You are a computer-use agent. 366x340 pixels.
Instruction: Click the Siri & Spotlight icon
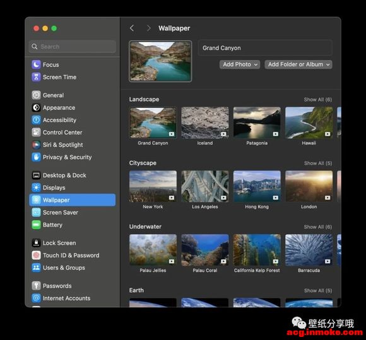click(x=36, y=144)
